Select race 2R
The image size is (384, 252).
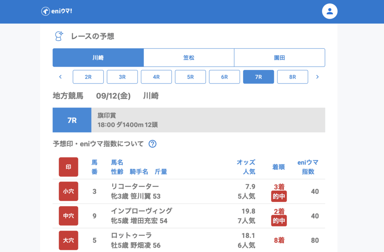click(88, 77)
